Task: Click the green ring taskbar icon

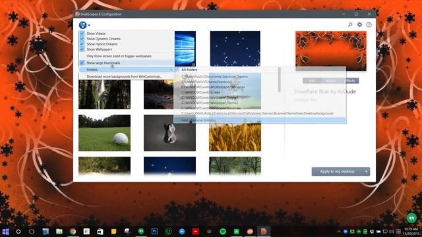Action: (168, 231)
